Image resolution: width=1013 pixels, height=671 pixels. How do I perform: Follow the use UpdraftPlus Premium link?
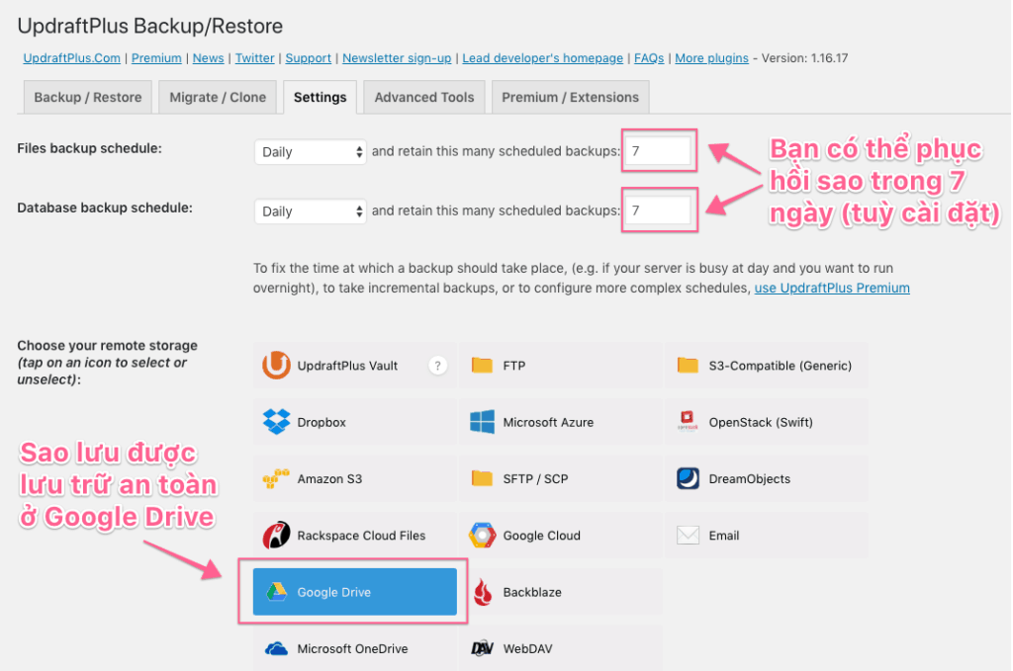point(832,288)
